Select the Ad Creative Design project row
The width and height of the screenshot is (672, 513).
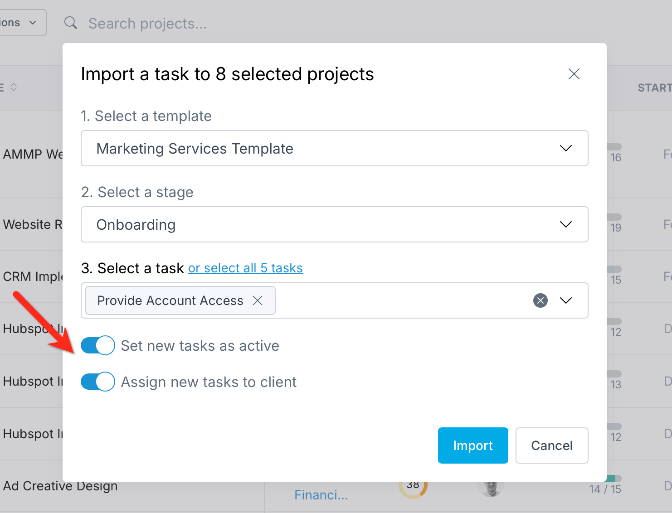tap(60, 486)
